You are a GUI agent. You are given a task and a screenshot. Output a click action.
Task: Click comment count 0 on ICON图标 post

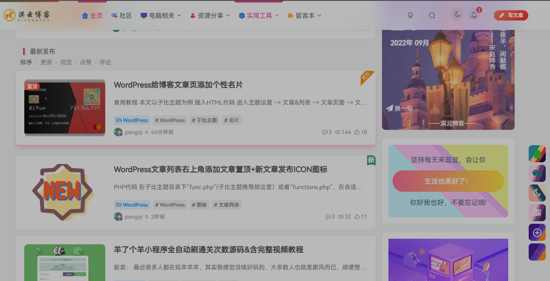point(330,217)
